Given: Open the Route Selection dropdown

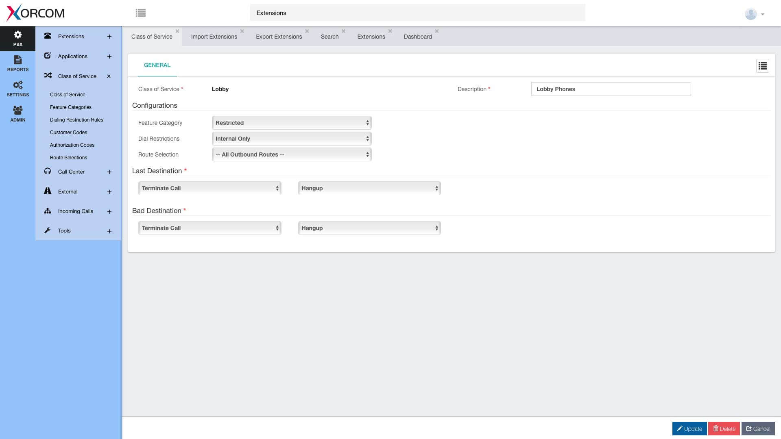Looking at the screenshot, I should click(x=292, y=154).
